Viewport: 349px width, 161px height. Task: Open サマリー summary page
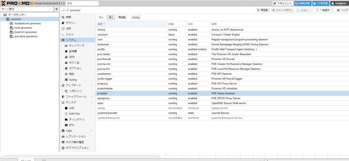(x=77, y=23)
